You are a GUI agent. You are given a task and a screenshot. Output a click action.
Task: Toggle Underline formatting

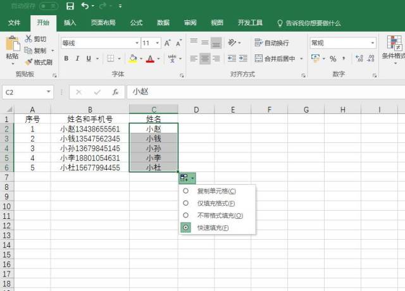(89, 59)
